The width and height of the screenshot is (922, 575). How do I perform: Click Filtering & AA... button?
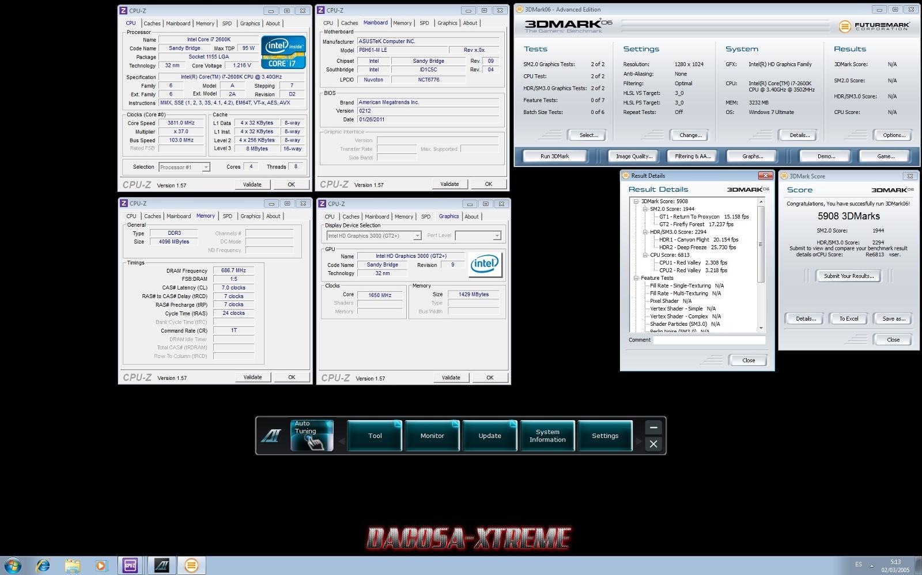coord(693,156)
